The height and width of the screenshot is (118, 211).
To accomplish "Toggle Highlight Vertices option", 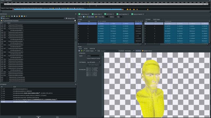I will pos(147,51).
